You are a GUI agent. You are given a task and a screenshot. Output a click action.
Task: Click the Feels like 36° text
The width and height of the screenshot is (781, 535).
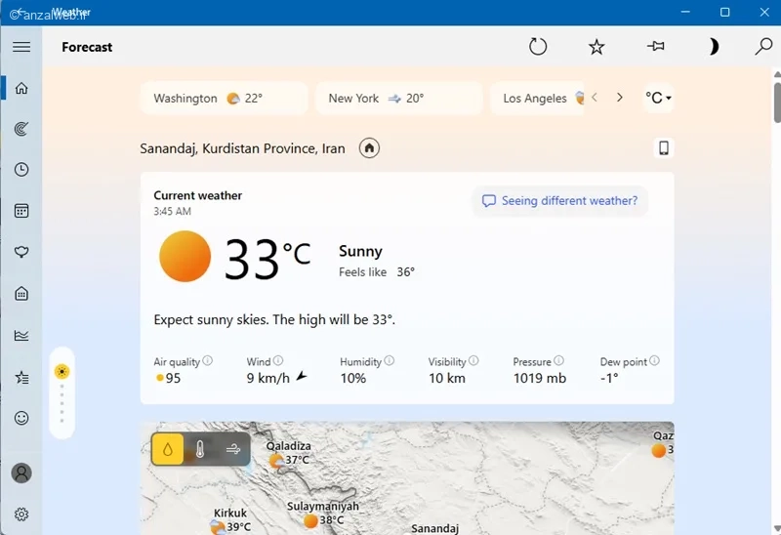(x=377, y=272)
